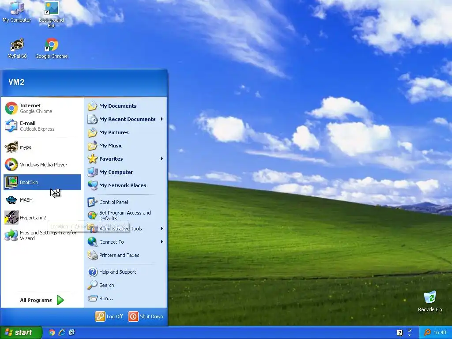
Task: Launch Chrome from Quick Launch bar
Action: click(x=52, y=332)
